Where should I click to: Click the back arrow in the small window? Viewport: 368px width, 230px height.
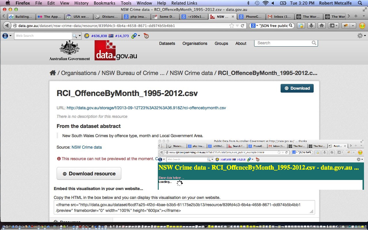pyautogui.click(x=162, y=152)
